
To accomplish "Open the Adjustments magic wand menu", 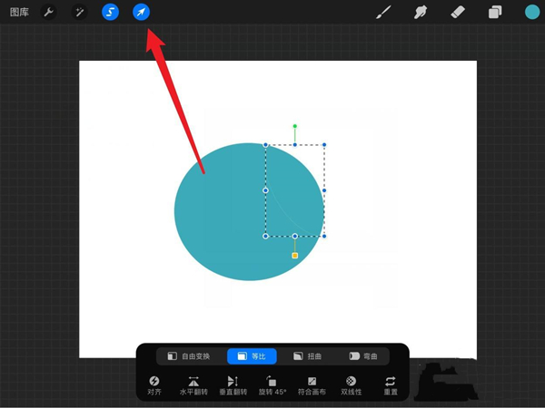I will [79, 13].
